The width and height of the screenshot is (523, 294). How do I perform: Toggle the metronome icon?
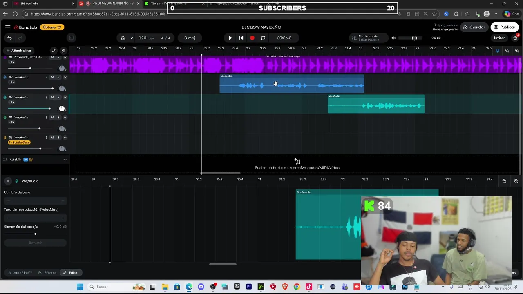123,38
